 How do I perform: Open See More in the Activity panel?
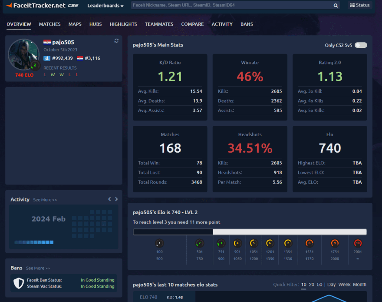45,200
